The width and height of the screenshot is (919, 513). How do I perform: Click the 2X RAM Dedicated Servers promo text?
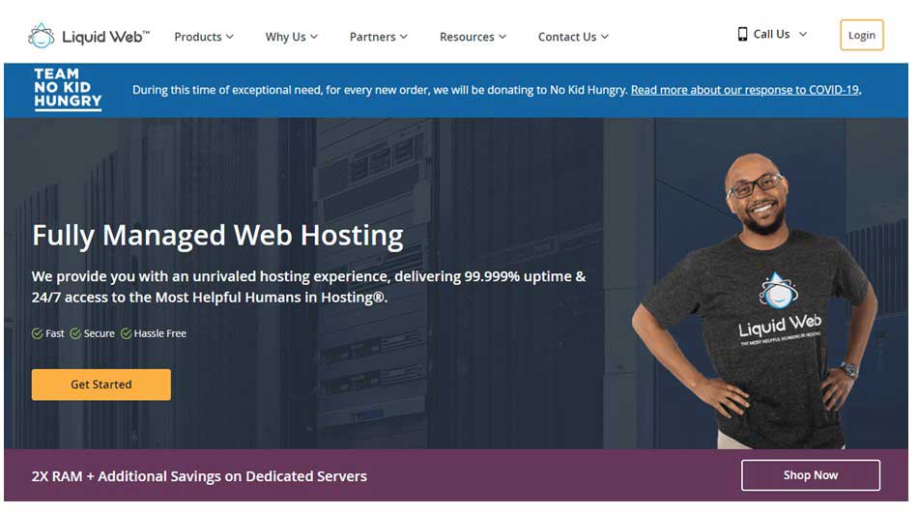pyautogui.click(x=199, y=476)
